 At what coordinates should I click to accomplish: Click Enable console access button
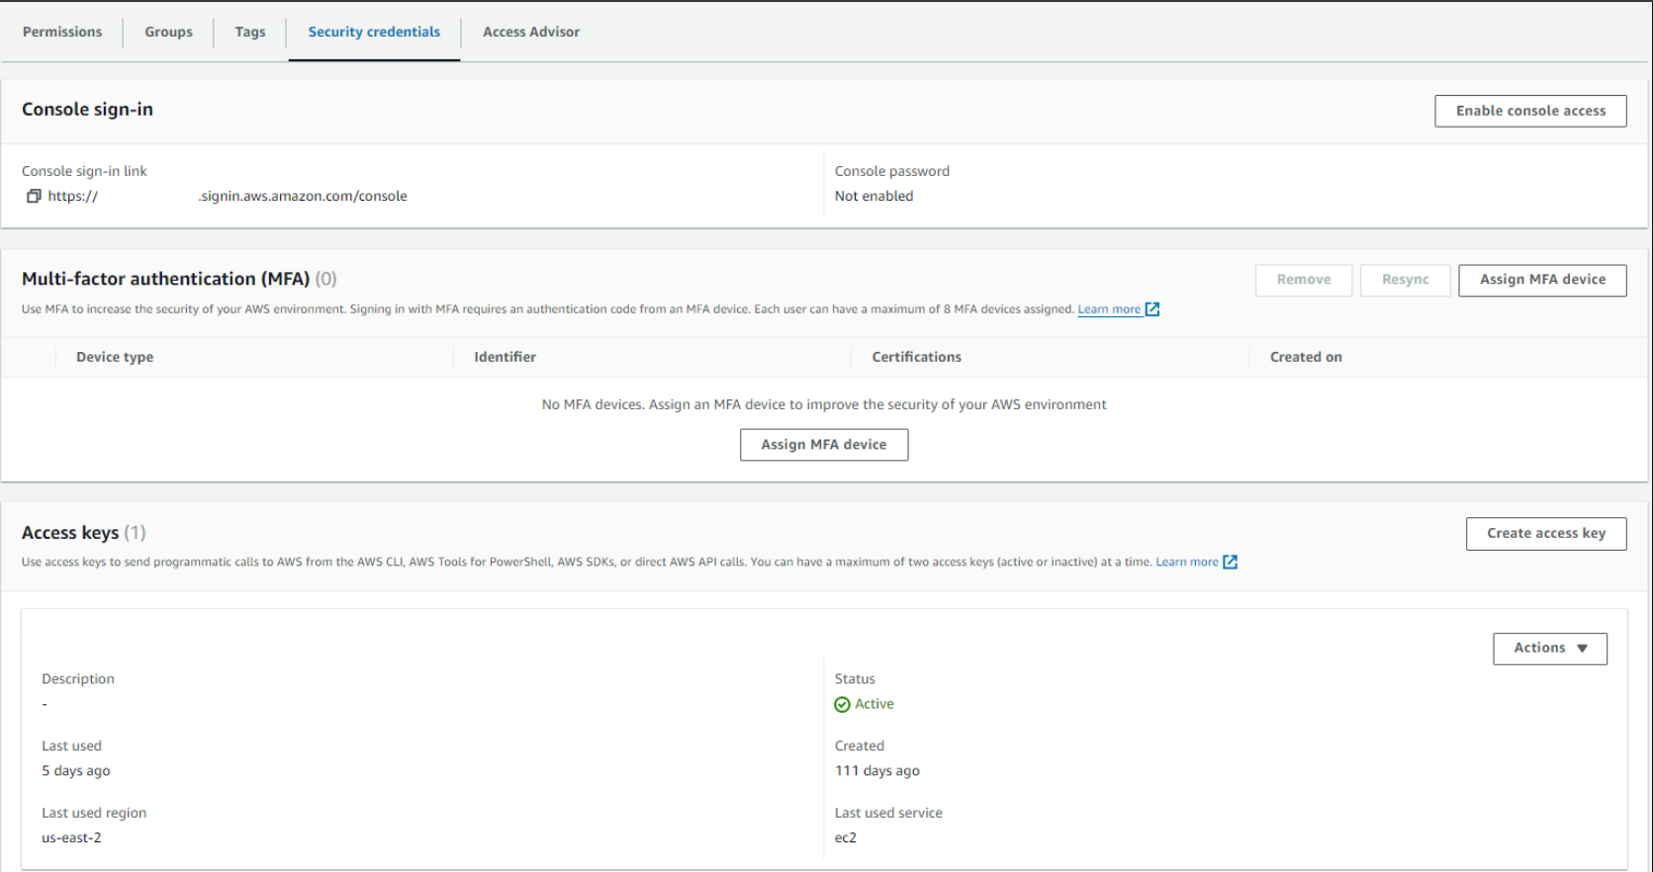pyautogui.click(x=1530, y=111)
